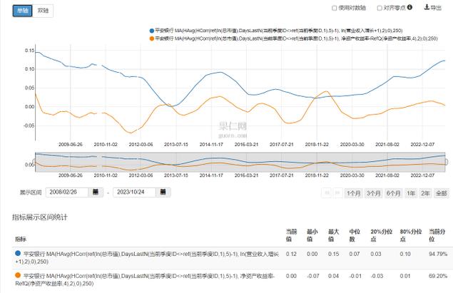
Task: Click orange legend dot above the chart
Action: [152, 38]
